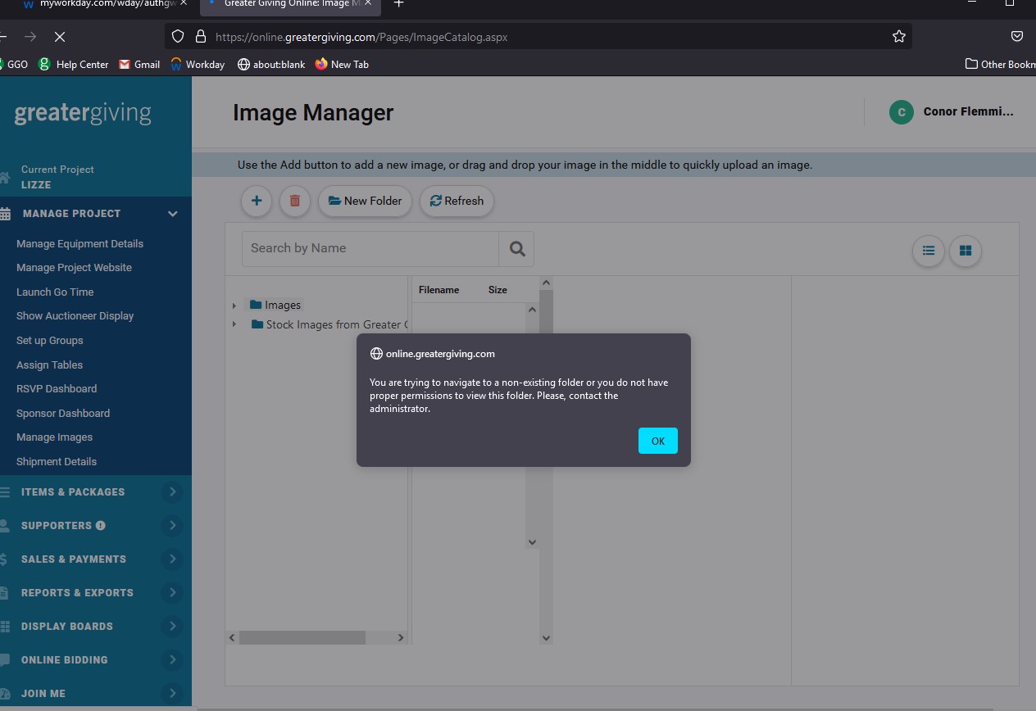The width and height of the screenshot is (1036, 711).
Task: Open the about:blank bookmark
Action: pyautogui.click(x=271, y=64)
